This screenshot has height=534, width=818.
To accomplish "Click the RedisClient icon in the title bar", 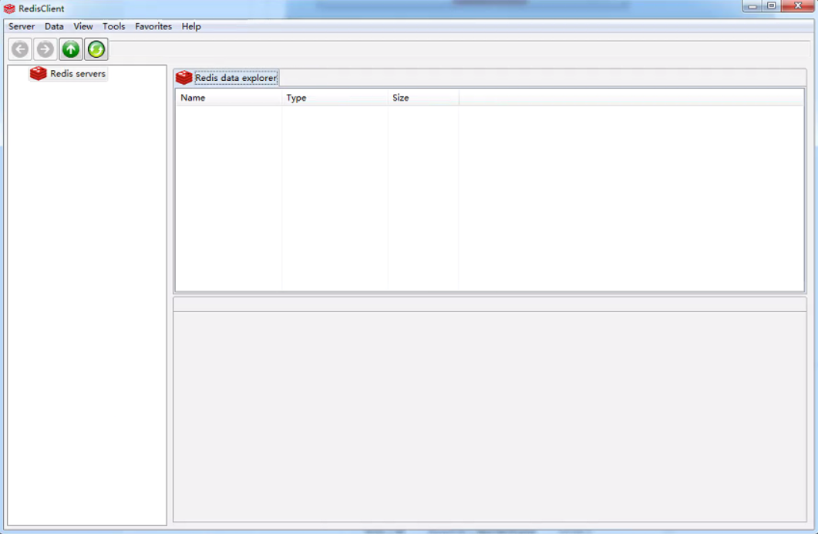I will (8, 8).
